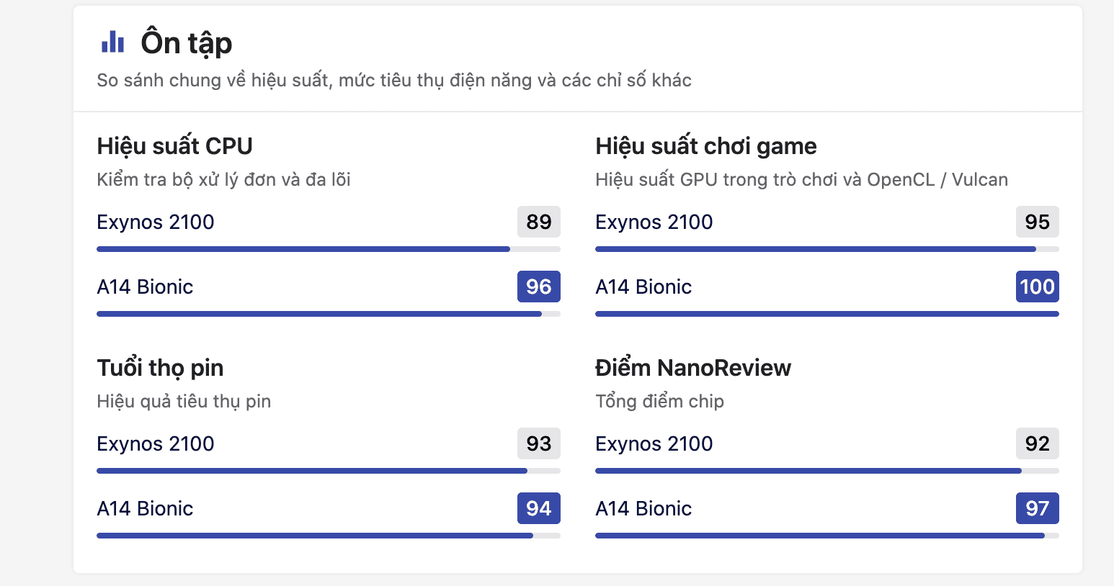Click A14 Bionic label under Hiệu suất CPU
This screenshot has height=586, width=1114.
point(145,287)
